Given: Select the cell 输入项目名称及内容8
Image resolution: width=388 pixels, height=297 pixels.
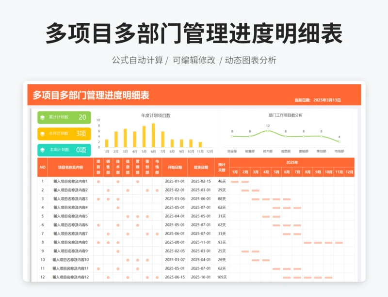Looking at the screenshot, I should point(70,242).
